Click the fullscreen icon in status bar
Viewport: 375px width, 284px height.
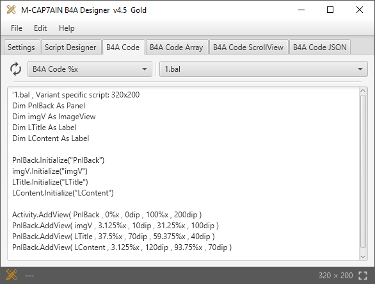click(363, 276)
